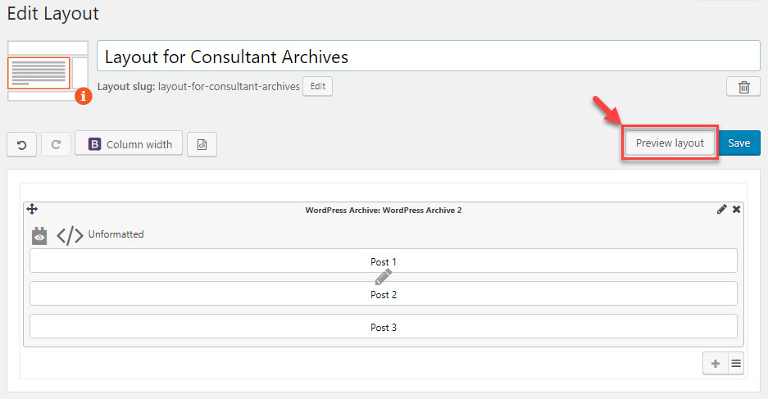The width and height of the screenshot is (768, 399).
Task: Click the Unformatted code brackets icon
Action: pyautogui.click(x=70, y=235)
